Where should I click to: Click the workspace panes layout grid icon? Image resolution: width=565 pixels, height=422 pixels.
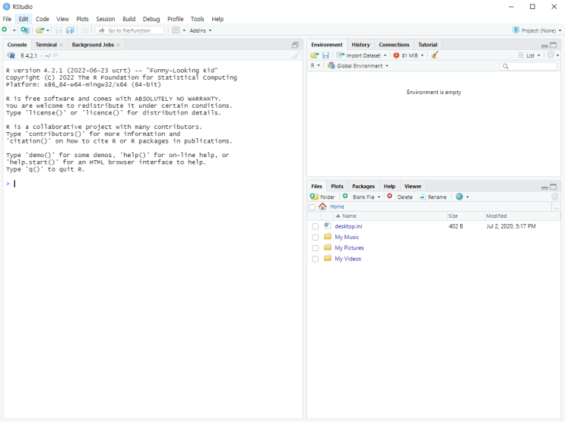coord(176,30)
